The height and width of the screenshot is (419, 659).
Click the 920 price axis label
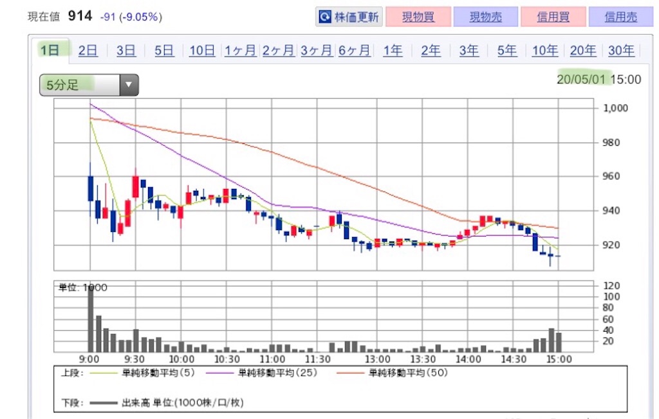click(611, 245)
